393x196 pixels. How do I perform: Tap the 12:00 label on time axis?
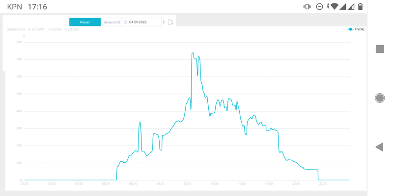pyautogui.click(x=187, y=184)
